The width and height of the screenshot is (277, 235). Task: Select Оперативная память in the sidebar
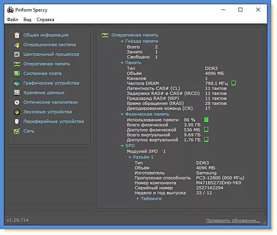click(x=47, y=64)
